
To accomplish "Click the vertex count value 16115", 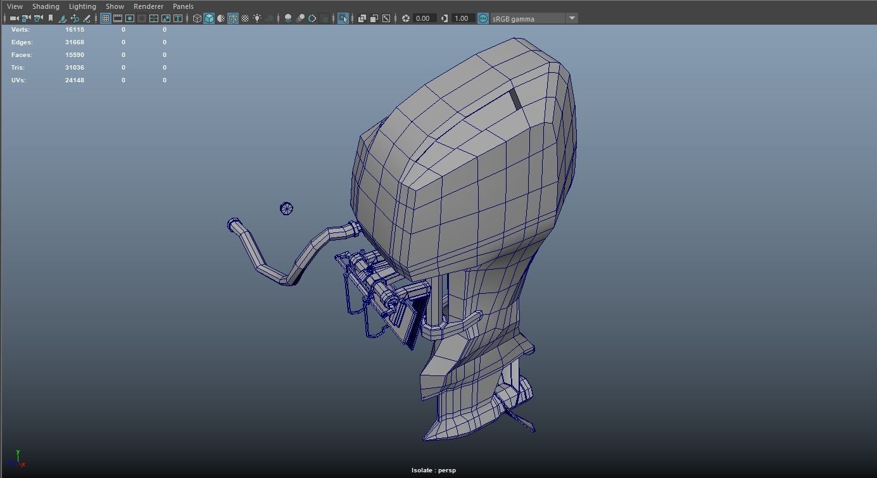I will tap(75, 30).
